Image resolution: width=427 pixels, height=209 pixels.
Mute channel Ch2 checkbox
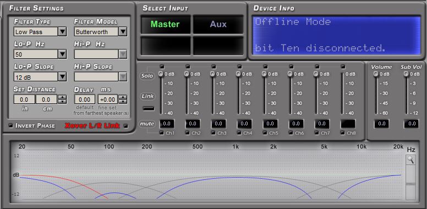tap(187, 133)
